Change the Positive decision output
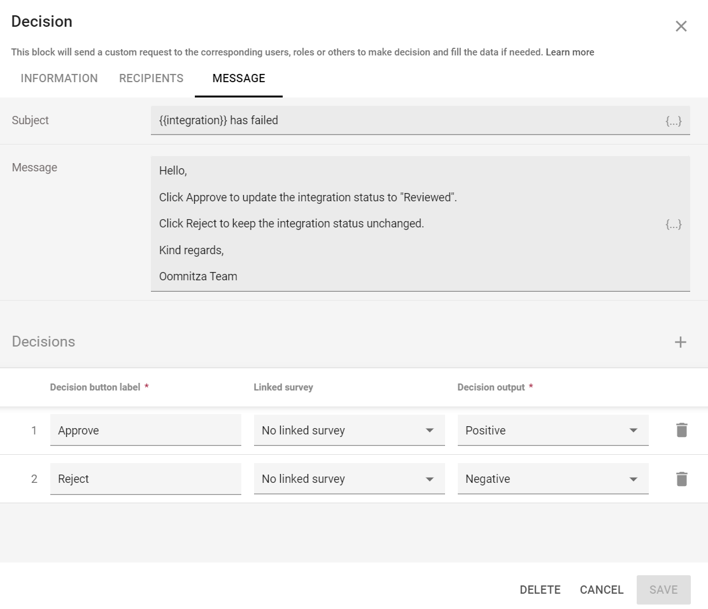 click(553, 430)
